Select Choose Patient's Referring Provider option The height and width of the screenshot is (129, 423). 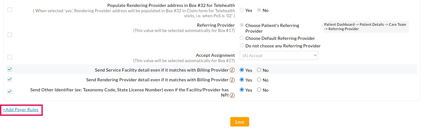point(242,25)
